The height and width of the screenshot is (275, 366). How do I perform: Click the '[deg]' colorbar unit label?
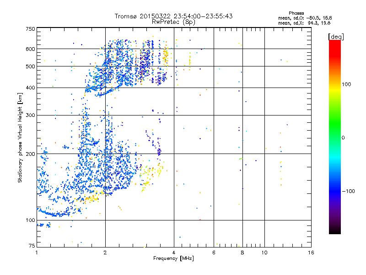pos(336,37)
